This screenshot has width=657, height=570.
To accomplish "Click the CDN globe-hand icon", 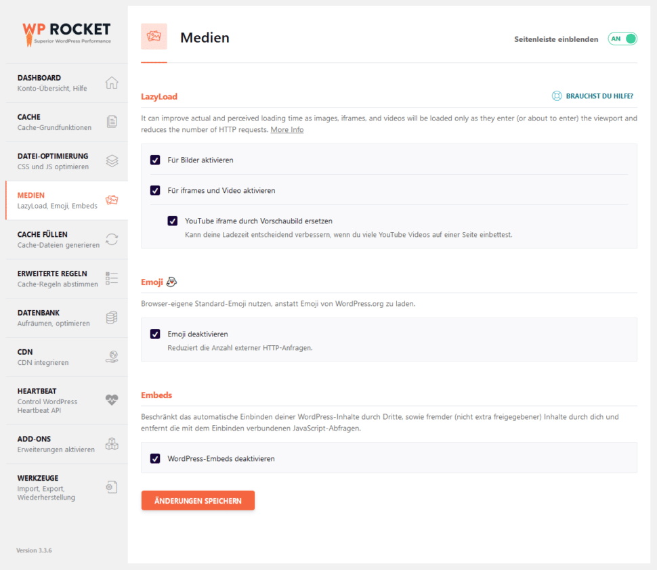I will (112, 357).
